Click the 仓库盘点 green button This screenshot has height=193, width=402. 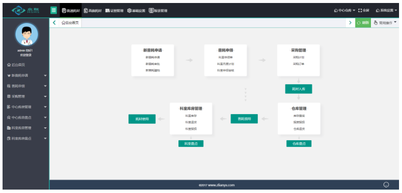(x=299, y=144)
